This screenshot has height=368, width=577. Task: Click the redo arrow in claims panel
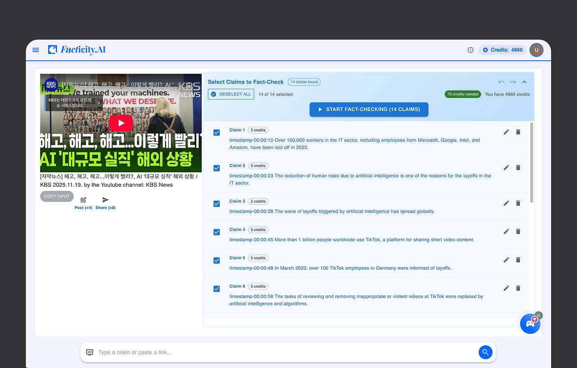pyautogui.click(x=513, y=82)
